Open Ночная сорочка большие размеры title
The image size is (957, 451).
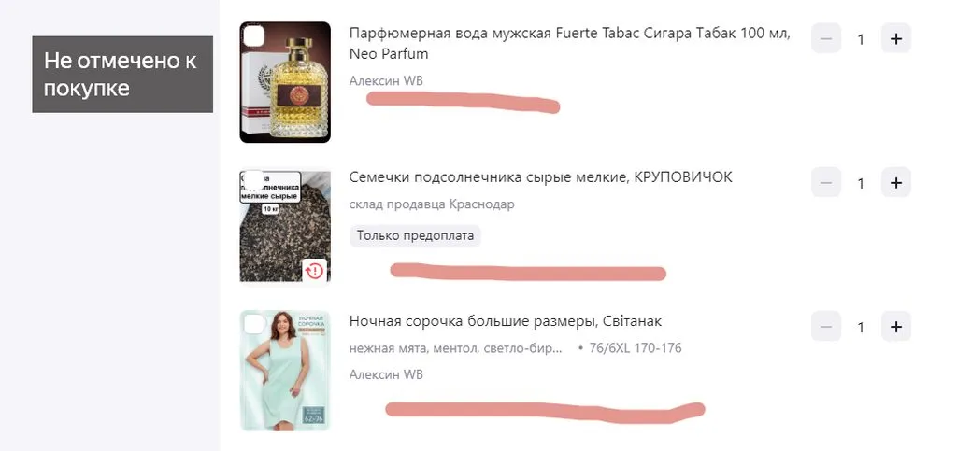point(506,321)
